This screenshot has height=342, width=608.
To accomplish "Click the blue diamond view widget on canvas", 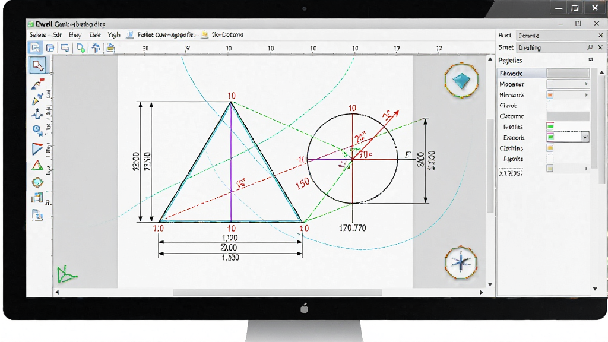I will tap(461, 81).
